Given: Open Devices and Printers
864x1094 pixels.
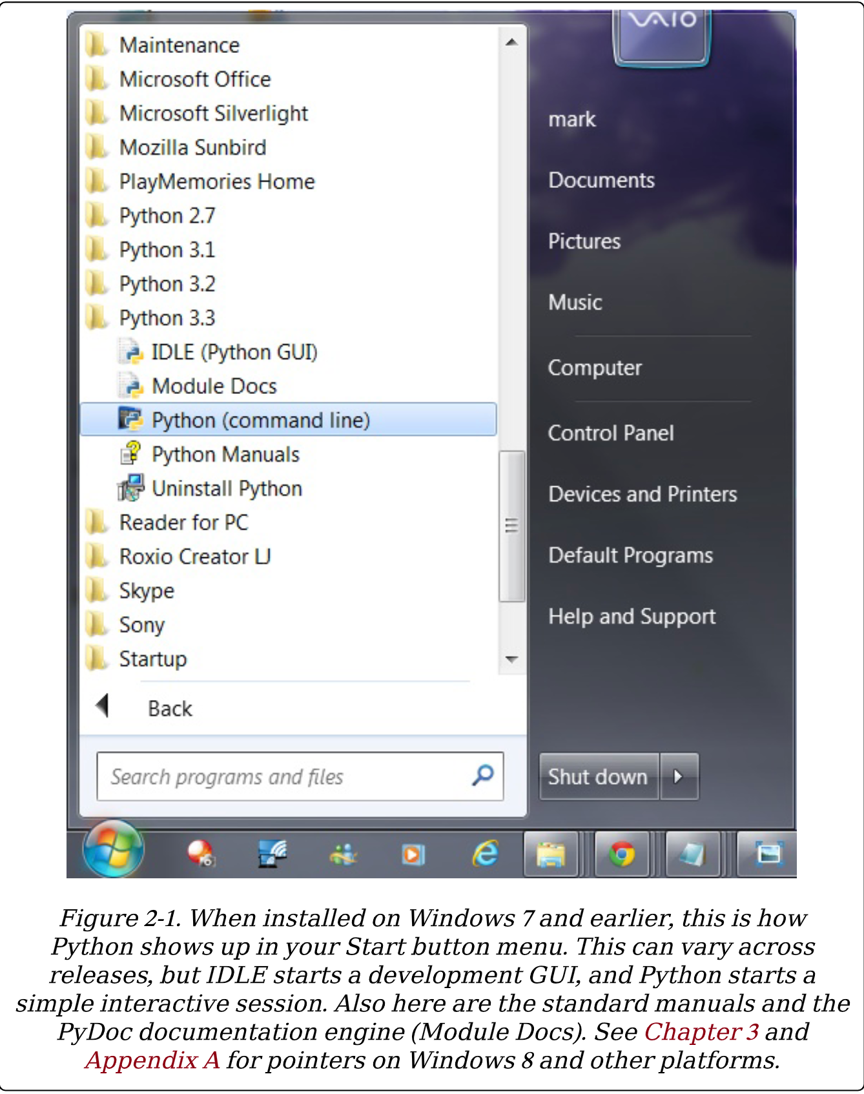Looking at the screenshot, I should click(x=642, y=494).
